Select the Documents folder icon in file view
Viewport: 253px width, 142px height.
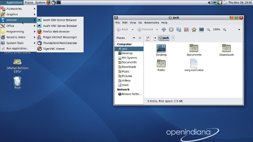[194, 50]
